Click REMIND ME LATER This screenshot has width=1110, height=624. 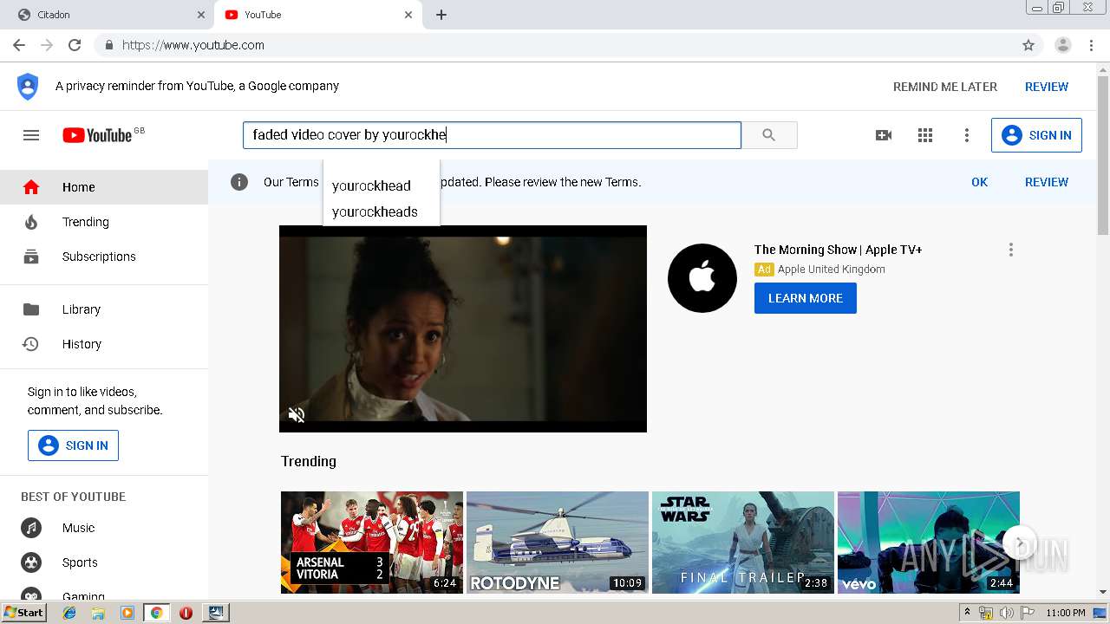click(945, 87)
